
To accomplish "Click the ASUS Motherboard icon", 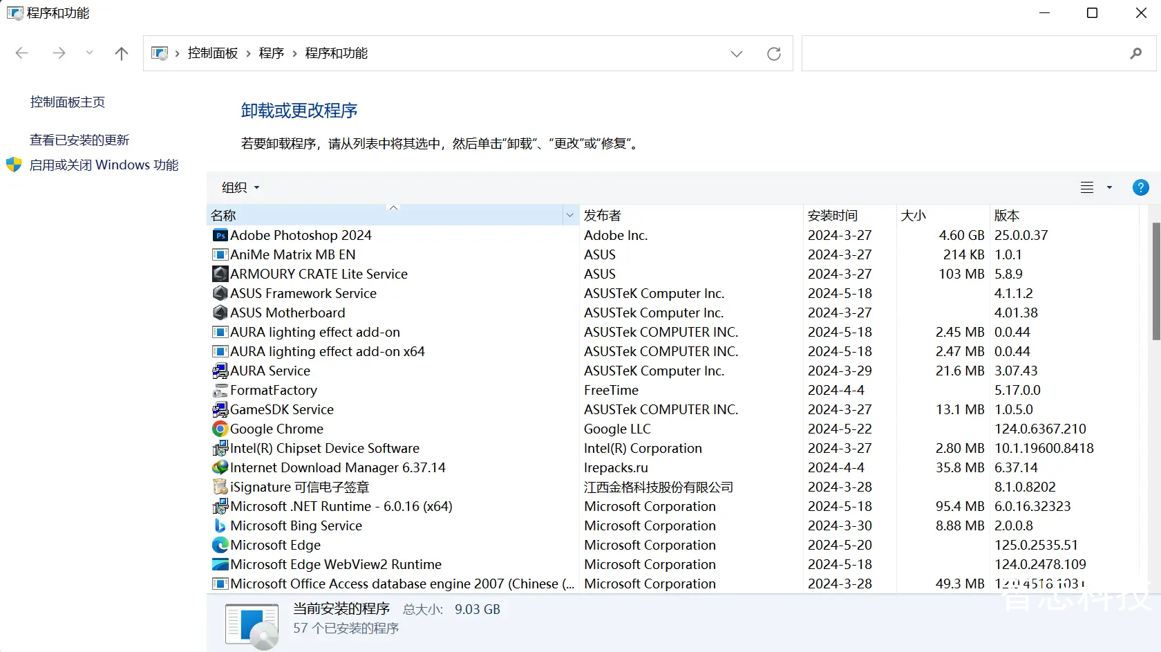I will pyautogui.click(x=220, y=313).
